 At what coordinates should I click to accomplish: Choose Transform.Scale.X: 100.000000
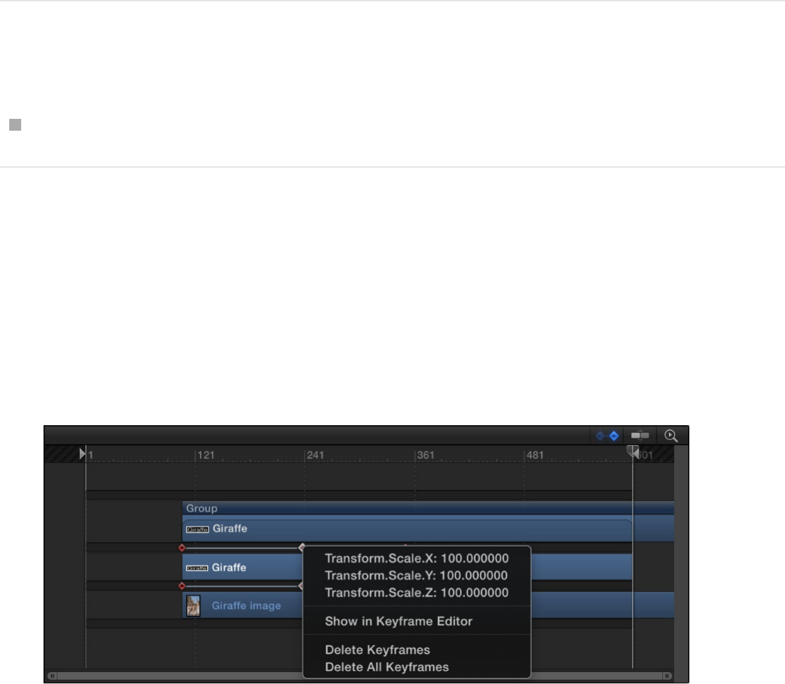[416, 558]
